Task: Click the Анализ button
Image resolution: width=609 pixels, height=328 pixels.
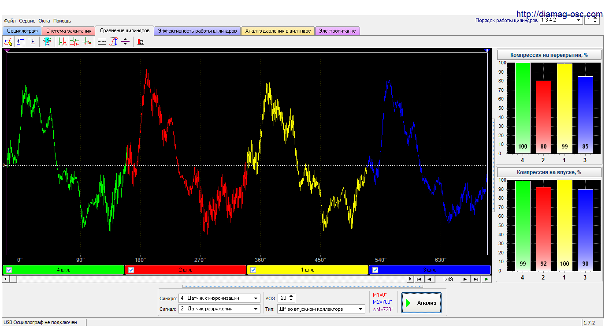Action: point(421,303)
